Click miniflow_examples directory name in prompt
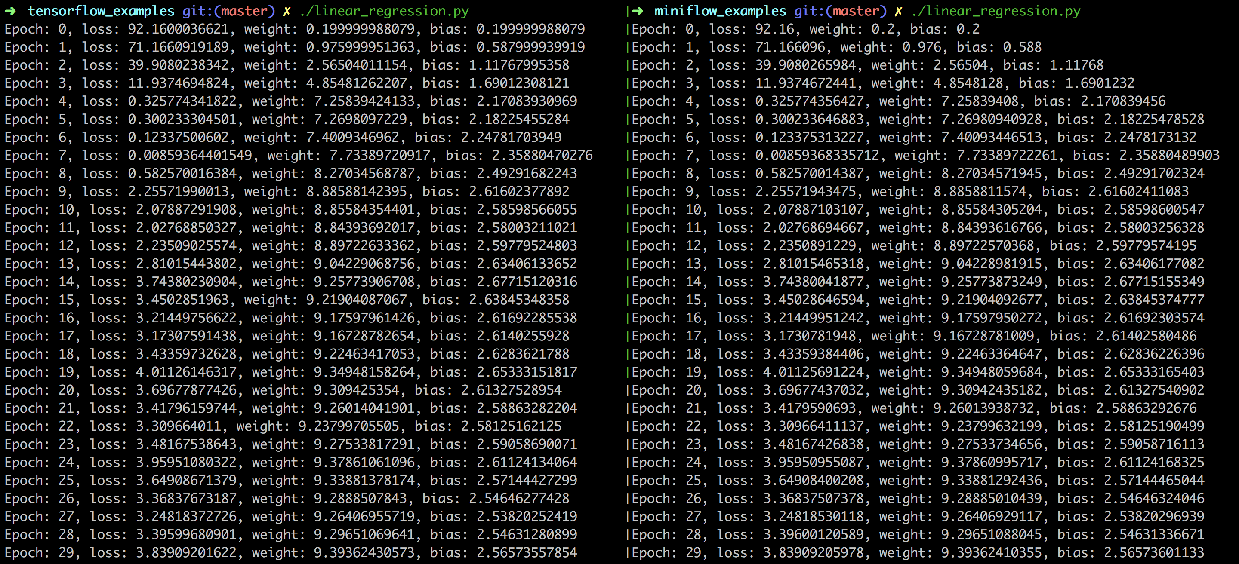This screenshot has height=564, width=1239. coord(720,11)
